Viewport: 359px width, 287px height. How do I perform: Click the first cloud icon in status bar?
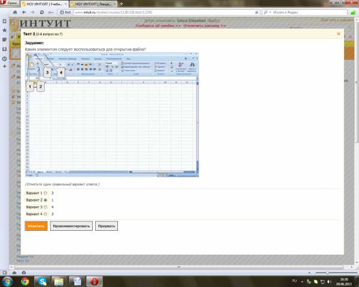(14, 273)
